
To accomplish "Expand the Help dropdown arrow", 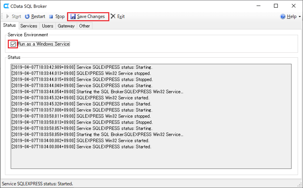I will (300, 17).
